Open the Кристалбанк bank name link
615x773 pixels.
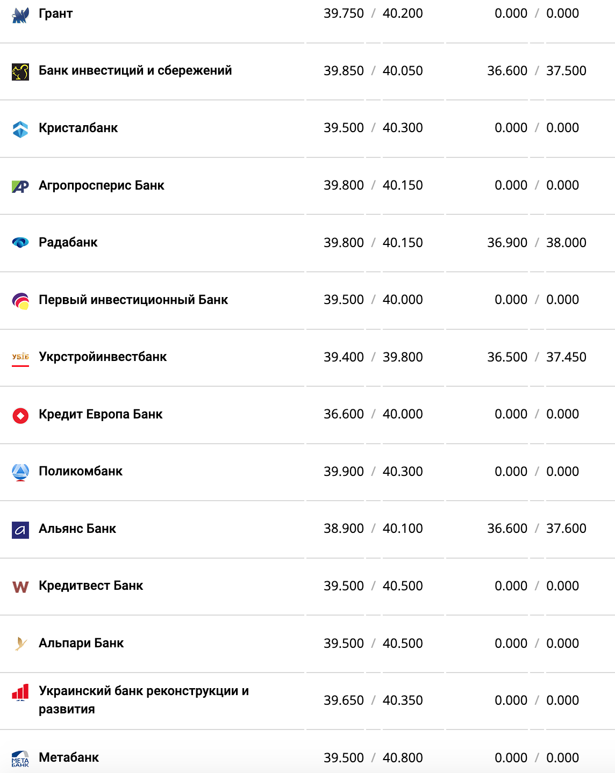pos(78,128)
